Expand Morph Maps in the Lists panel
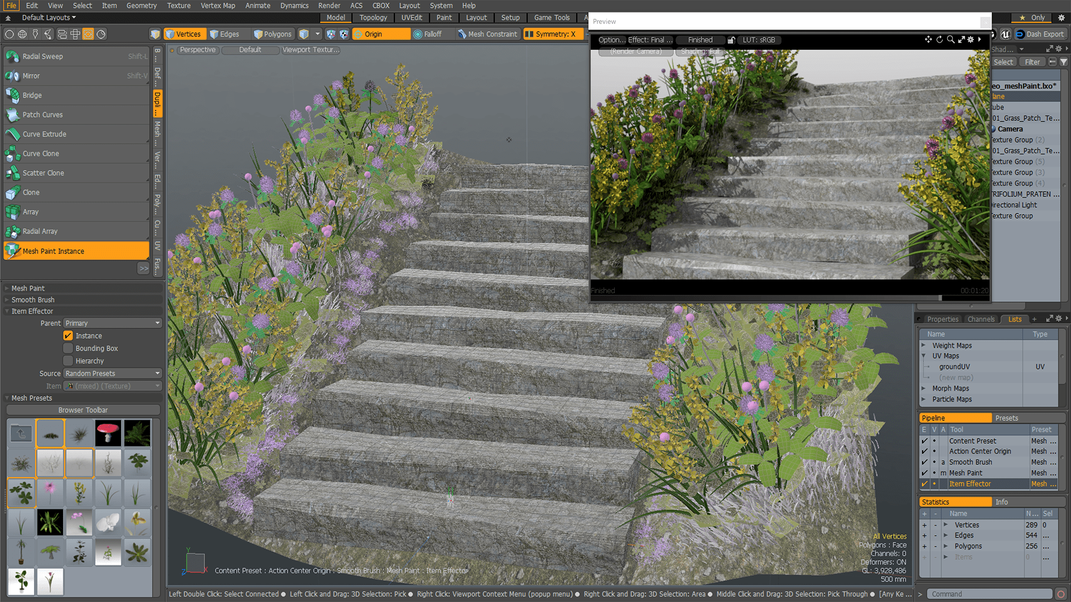The height and width of the screenshot is (602, 1071). (x=925, y=388)
